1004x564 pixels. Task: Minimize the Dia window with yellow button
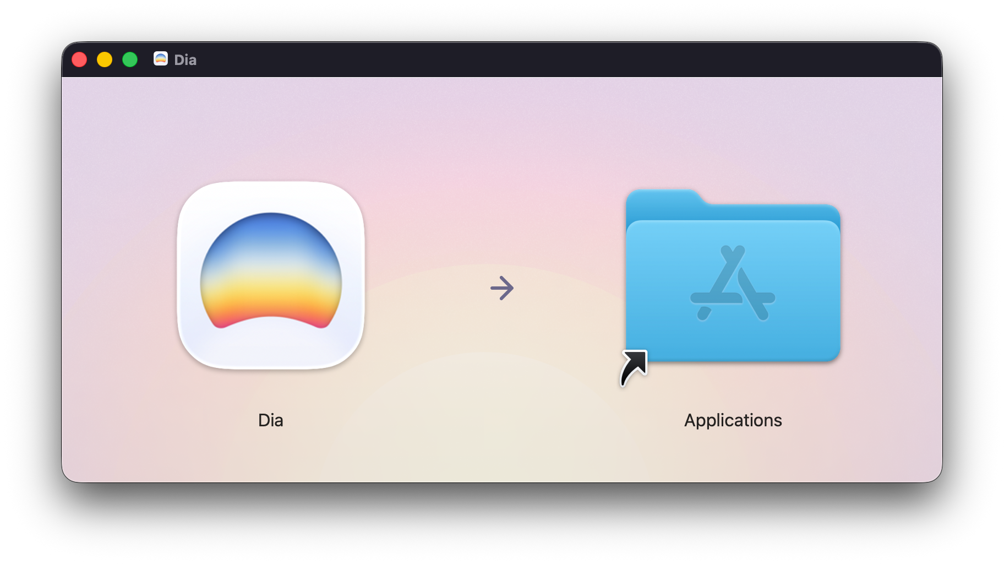[x=105, y=59]
